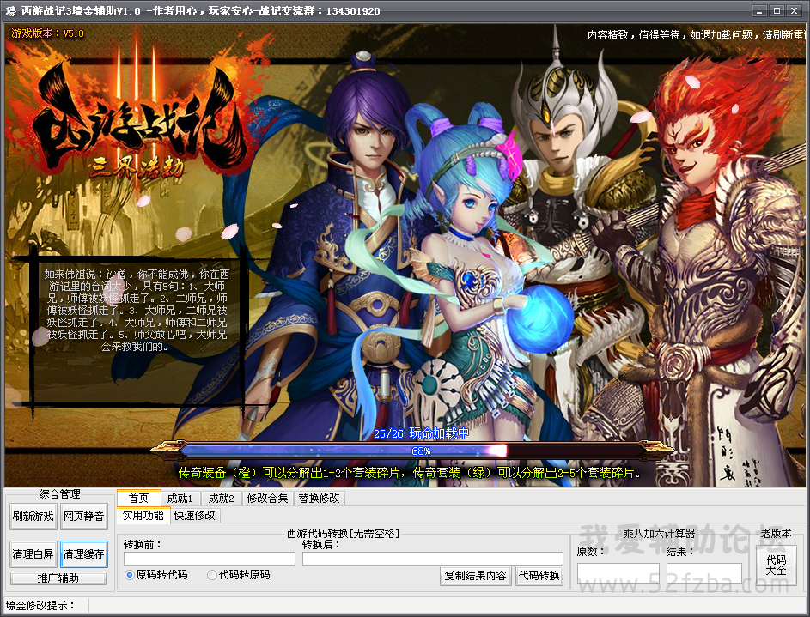Switch to the 修改合集 tab
Viewport: 810px width, 617px height.
[268, 499]
